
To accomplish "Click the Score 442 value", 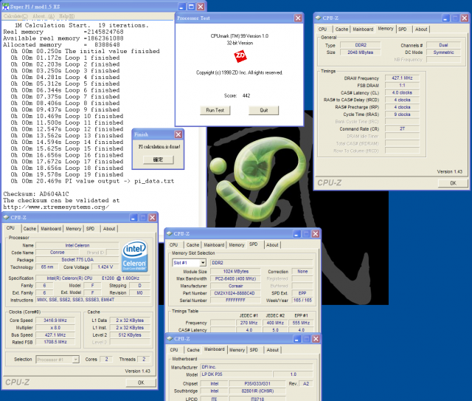I will (246, 95).
